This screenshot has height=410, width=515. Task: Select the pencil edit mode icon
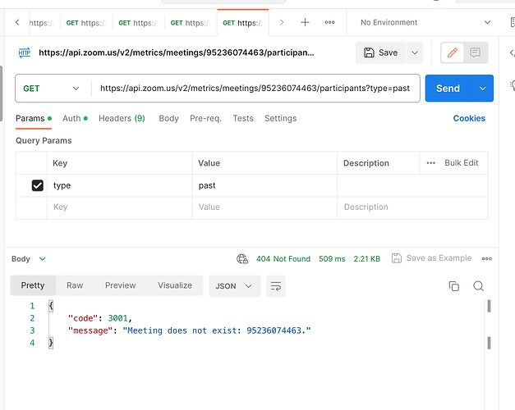point(453,52)
